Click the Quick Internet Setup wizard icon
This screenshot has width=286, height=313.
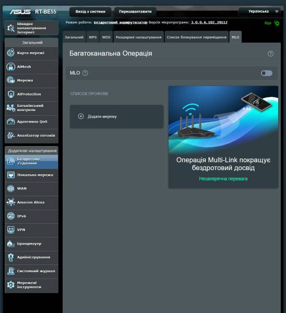pyautogui.click(x=11, y=28)
